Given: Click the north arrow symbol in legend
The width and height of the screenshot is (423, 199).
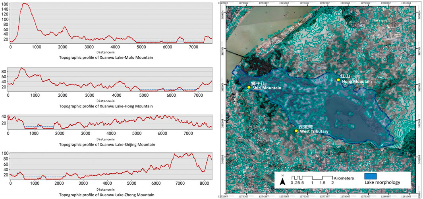Looking at the screenshot, I should point(282,180).
